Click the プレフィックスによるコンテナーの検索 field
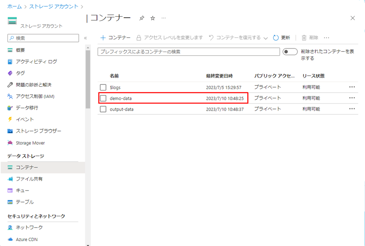The width and height of the screenshot is (365, 246). coord(188,52)
